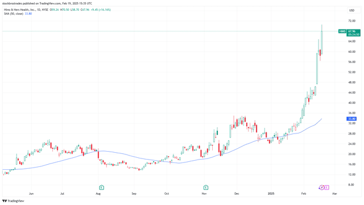Click the SMA (50, close) indicator legend
Image resolution: width=364 pixels, height=205 pixels.
click(x=14, y=14)
